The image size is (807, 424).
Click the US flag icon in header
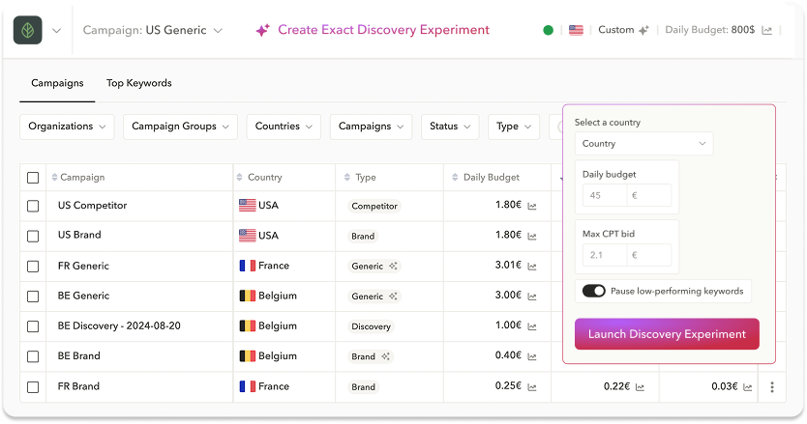(x=576, y=30)
